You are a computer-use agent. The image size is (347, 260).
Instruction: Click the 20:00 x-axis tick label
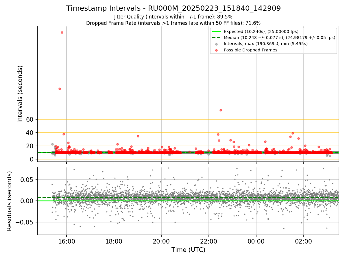161,241
